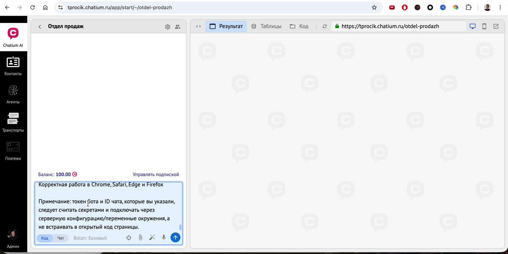Screen dimensions: 508x254
Task: Switch preview to mobile view
Action: pyautogui.click(x=484, y=26)
